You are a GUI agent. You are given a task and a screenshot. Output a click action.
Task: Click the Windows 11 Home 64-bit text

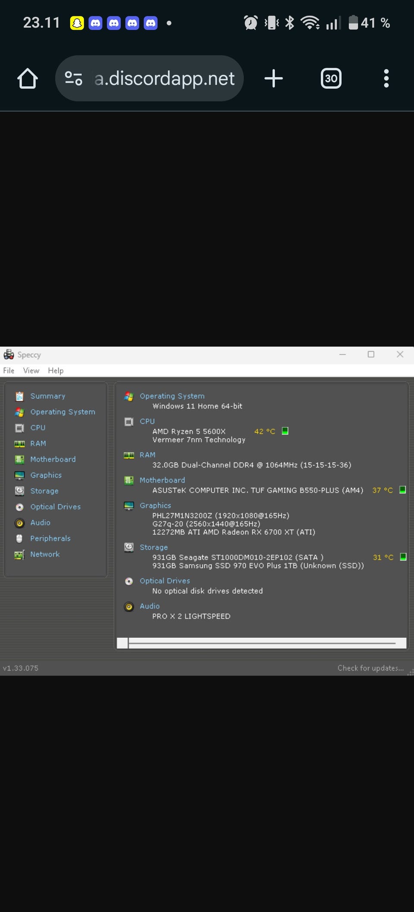(x=198, y=406)
